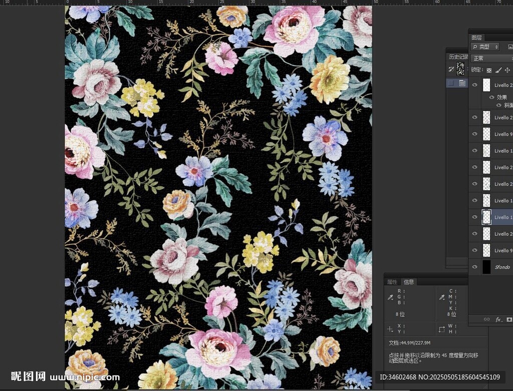The width and height of the screenshot is (513, 391).
Task: Click the 8 位 label under RGB
Action: tap(400, 314)
